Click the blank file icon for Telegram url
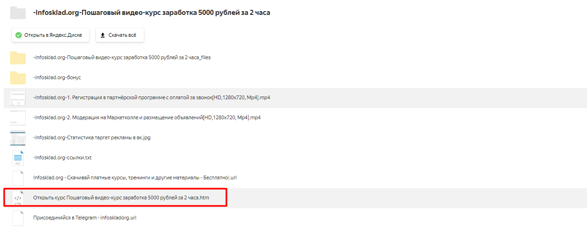This screenshot has width=587, height=232. click(18, 218)
